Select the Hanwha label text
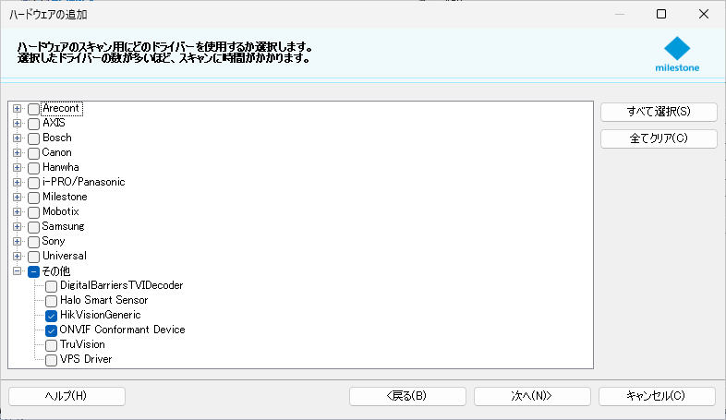Screen dimensions: 726x420 click(x=61, y=167)
